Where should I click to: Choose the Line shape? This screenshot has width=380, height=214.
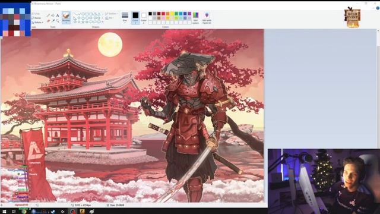coord(75,14)
